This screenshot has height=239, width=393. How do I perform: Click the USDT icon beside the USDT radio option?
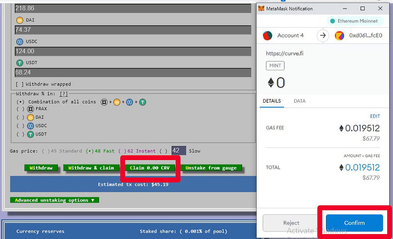pos(30,134)
